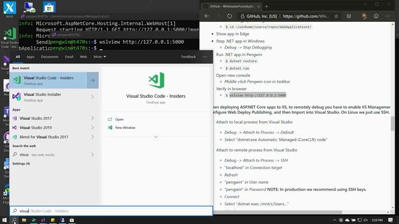The width and height of the screenshot is (399, 224).
Task: Click 'visua - See web results' entry
Action: (49, 155)
